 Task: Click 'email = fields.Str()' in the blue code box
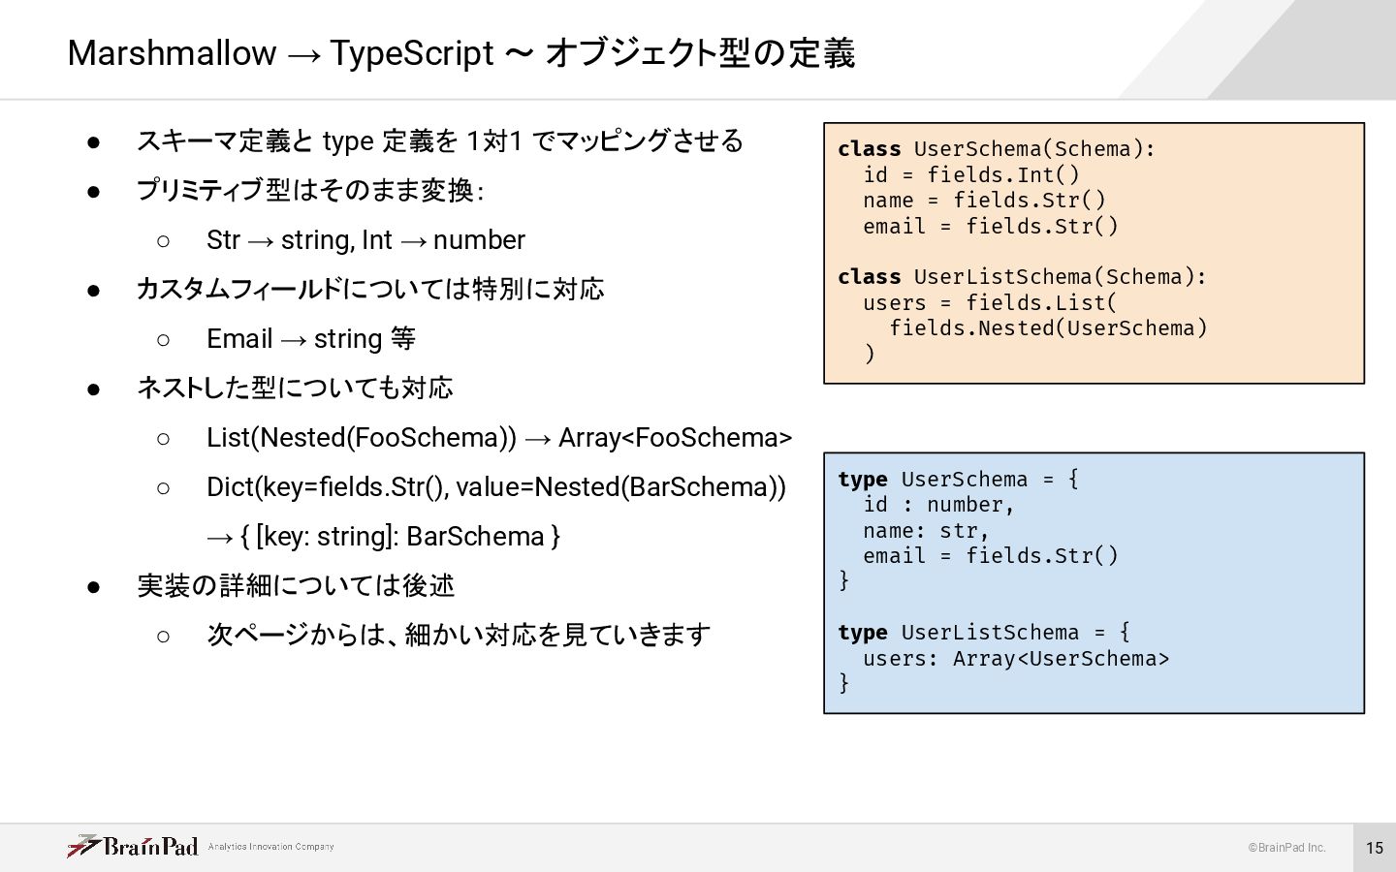[x=991, y=556]
